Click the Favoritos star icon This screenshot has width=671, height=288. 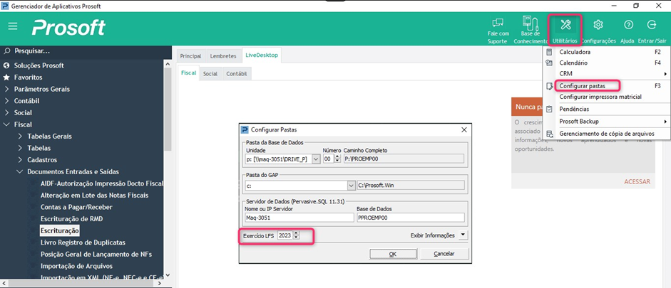[x=6, y=78]
